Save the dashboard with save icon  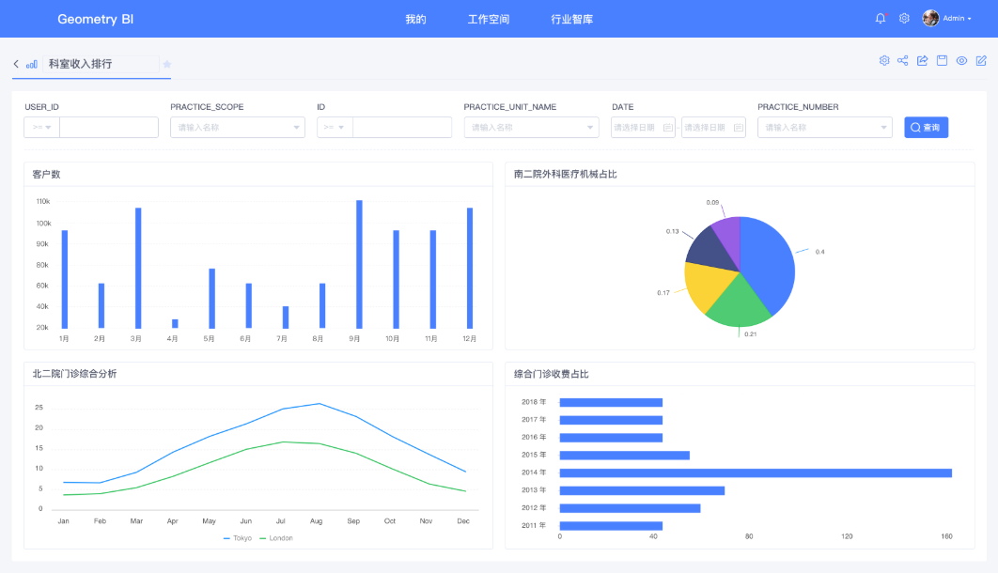pos(942,60)
